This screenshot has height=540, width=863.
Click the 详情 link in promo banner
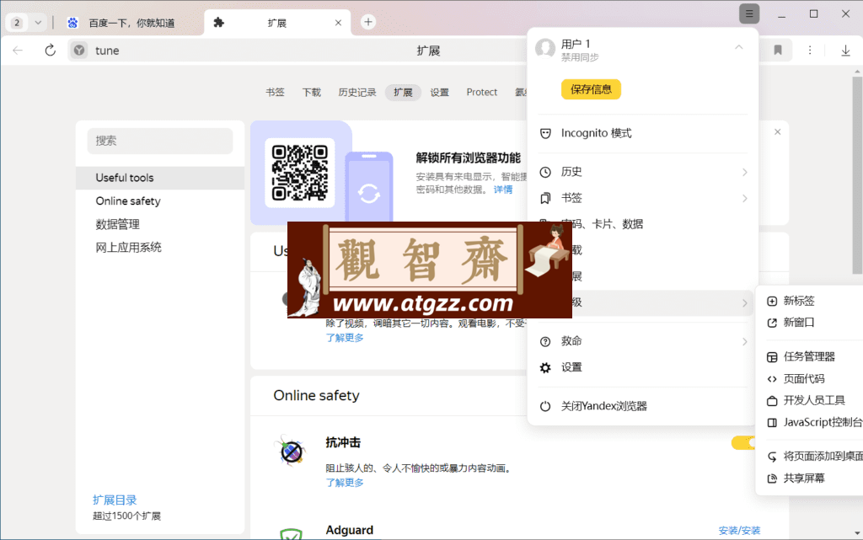pos(502,190)
